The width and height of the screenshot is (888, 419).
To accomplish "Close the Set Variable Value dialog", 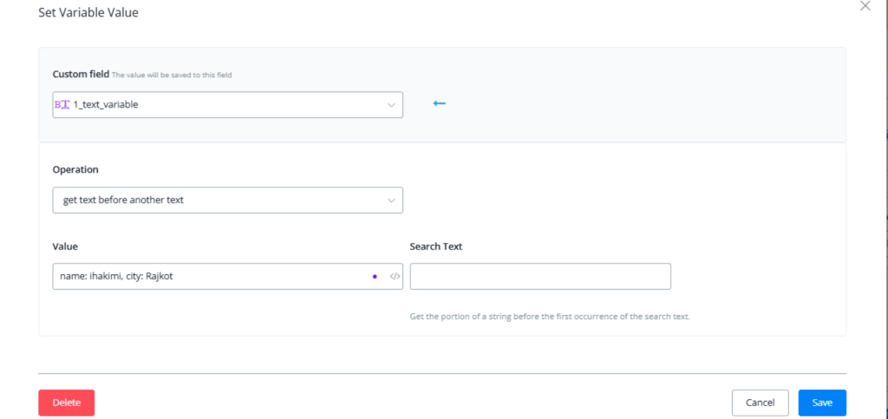I will coord(864,6).
